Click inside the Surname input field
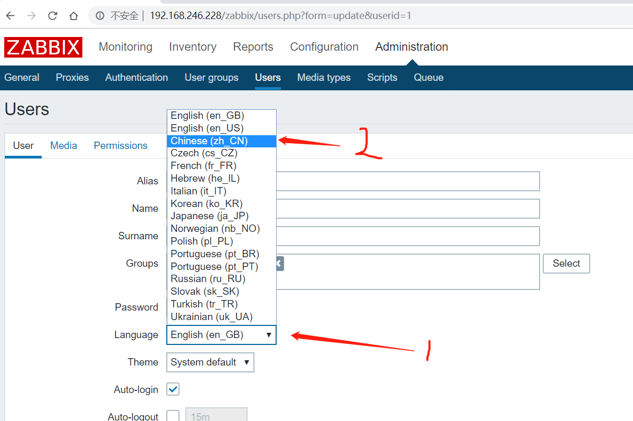 click(408, 236)
